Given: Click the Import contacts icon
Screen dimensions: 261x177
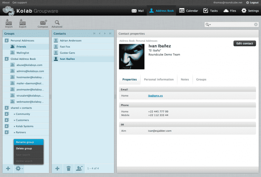Looking at the screenshot, I should [x=9, y=23].
